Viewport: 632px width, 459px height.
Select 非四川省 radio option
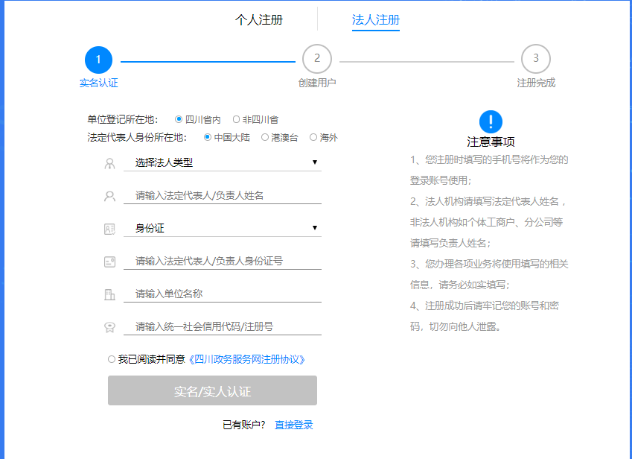[237, 119]
